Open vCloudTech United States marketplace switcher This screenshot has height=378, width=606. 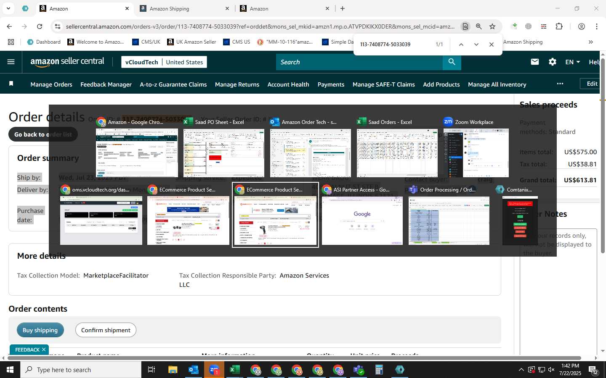pyautogui.click(x=164, y=62)
